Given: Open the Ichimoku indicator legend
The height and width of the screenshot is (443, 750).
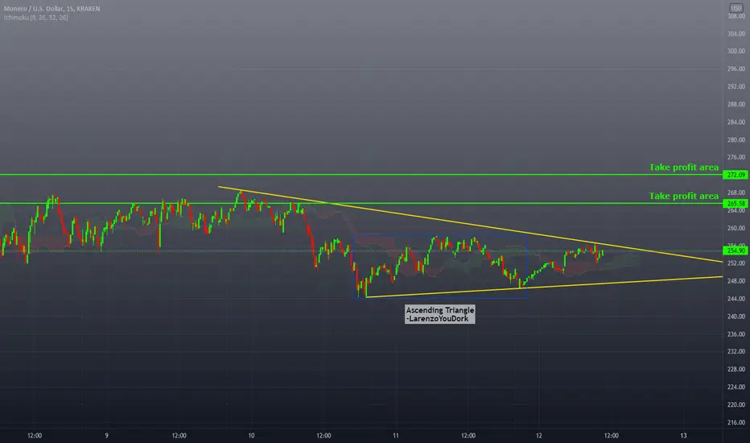Looking at the screenshot, I should pos(36,18).
